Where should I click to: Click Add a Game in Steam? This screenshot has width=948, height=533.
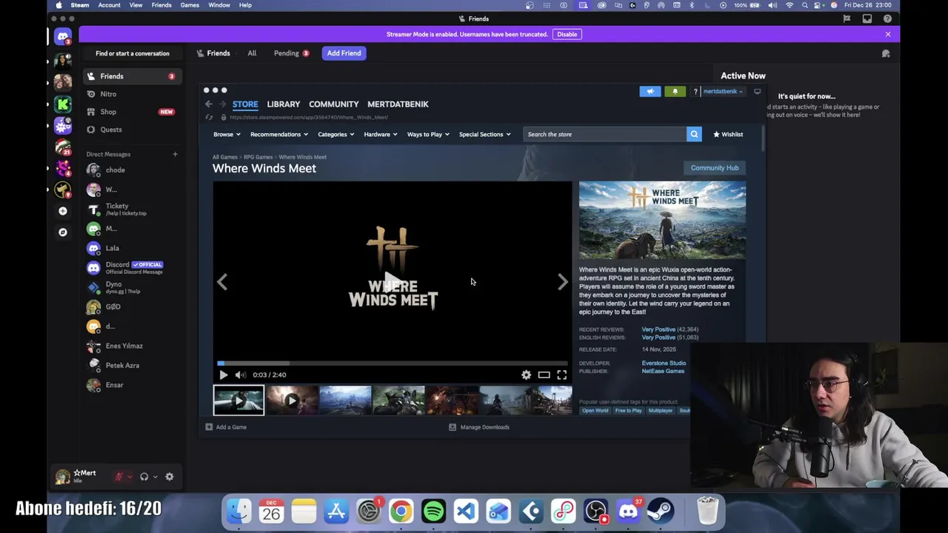pos(226,427)
